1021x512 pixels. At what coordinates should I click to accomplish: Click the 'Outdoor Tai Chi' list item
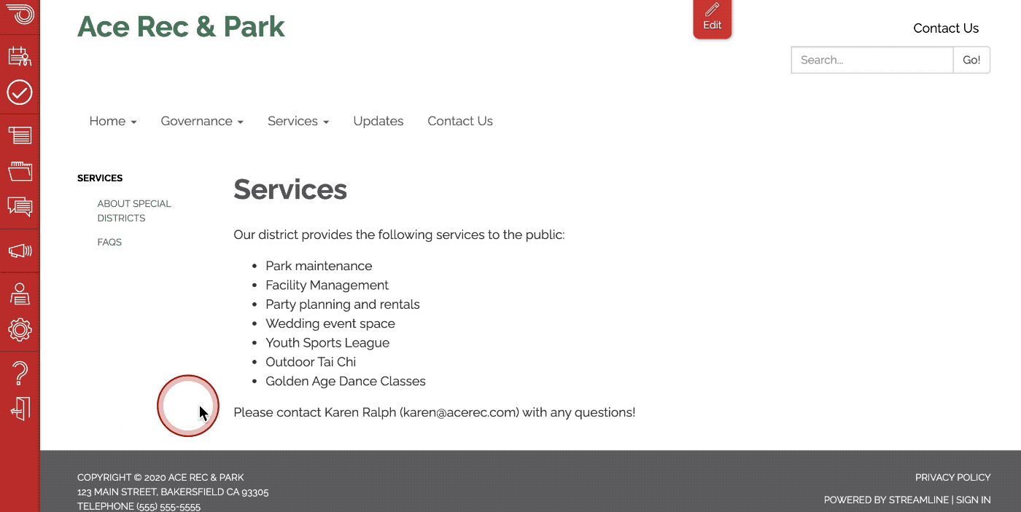pos(311,362)
